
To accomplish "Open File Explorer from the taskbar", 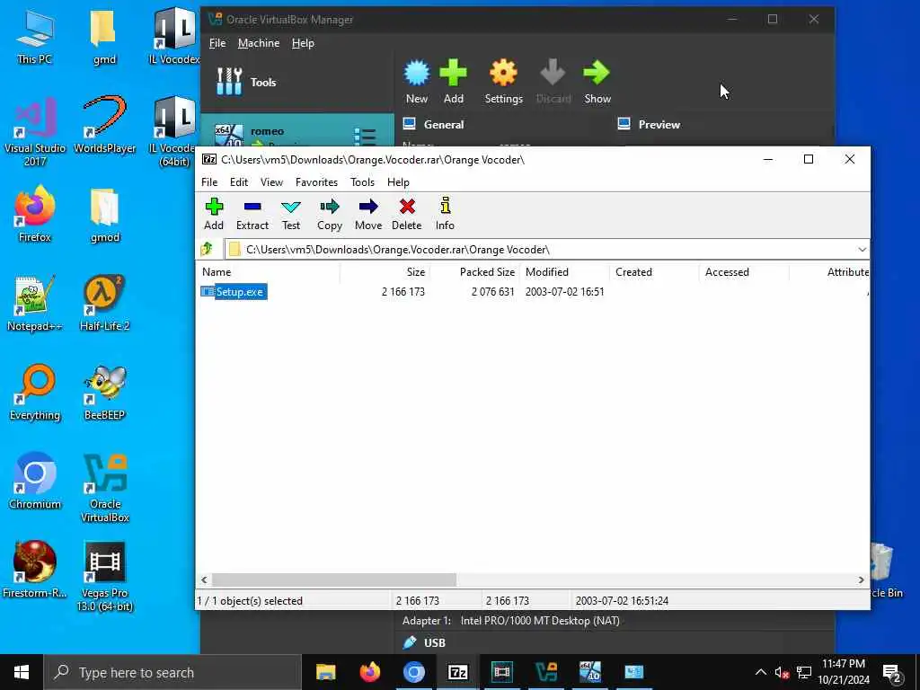I will click(325, 672).
